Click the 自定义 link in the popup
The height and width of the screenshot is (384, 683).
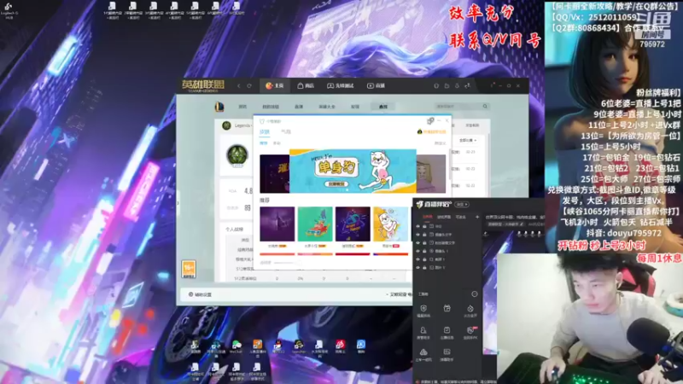440,143
